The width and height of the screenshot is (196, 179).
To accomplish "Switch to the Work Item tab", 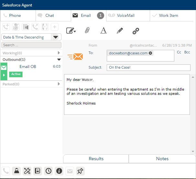I will 172,16.
